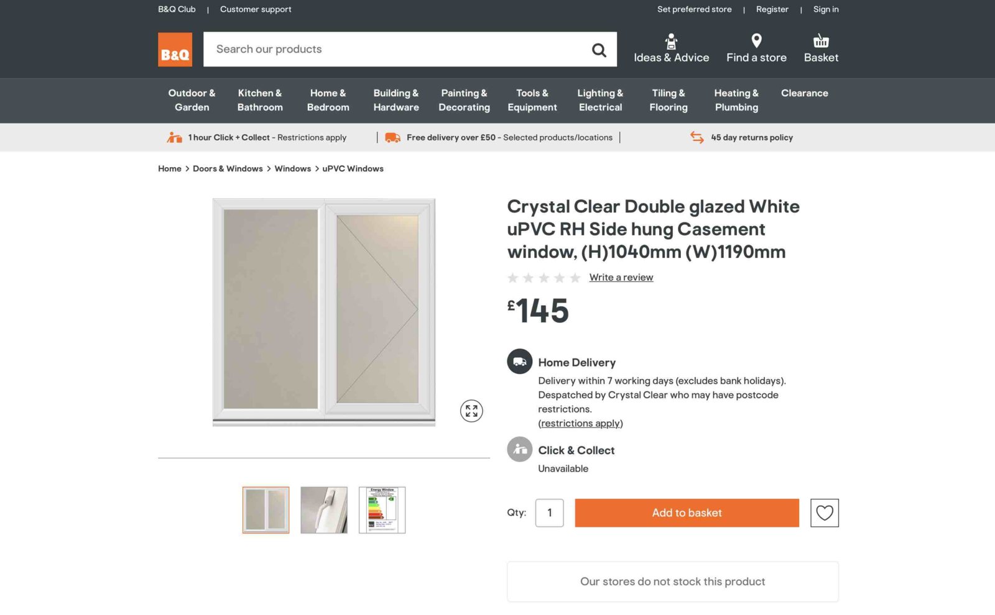Screen dimensions: 995x615
Task: Open Kitchen & Bathroom menu
Action: point(260,100)
